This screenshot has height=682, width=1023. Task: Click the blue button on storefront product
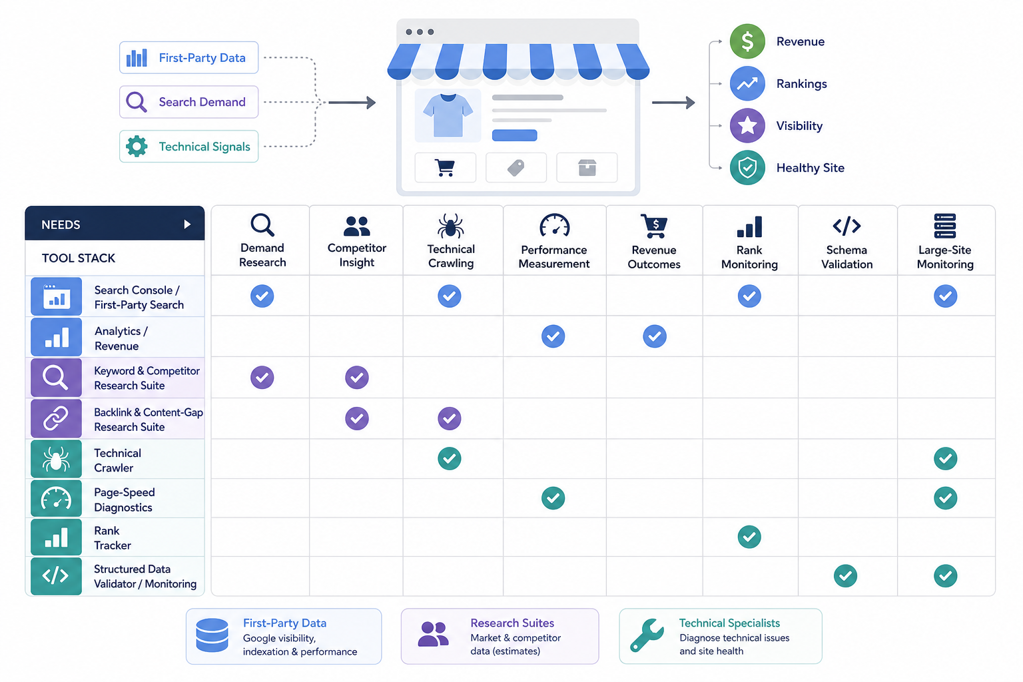[514, 135]
